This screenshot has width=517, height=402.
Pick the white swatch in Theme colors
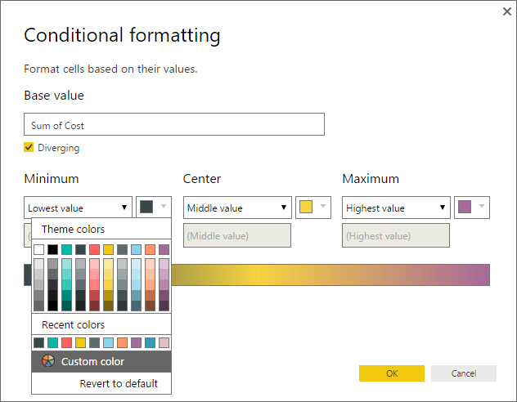point(38,249)
